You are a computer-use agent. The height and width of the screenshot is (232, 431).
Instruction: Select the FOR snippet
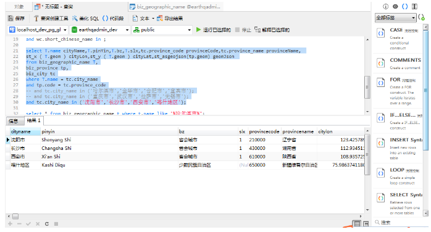(x=398, y=91)
